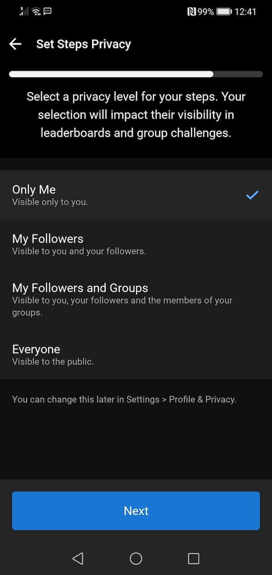Select the Only Me privacy option
This screenshot has height=575, width=272.
click(x=136, y=195)
